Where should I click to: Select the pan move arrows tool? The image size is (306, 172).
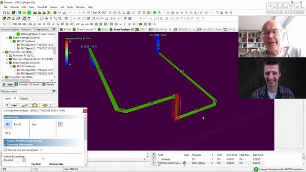tap(46, 18)
